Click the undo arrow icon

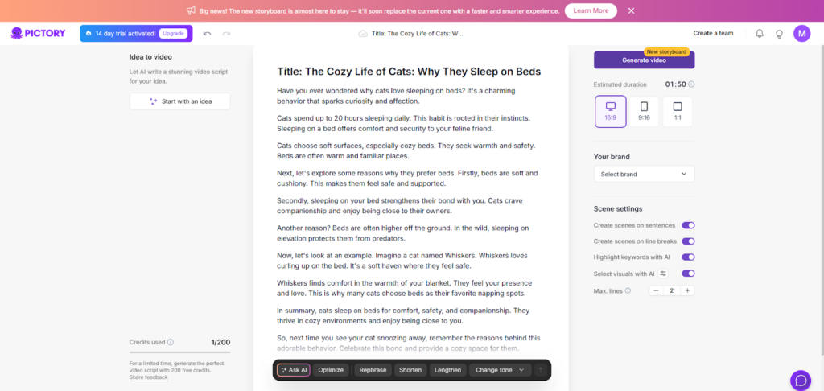coord(208,34)
